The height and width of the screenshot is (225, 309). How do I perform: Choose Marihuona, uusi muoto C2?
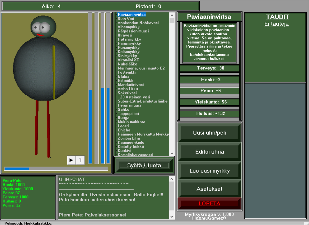[x=141, y=68]
